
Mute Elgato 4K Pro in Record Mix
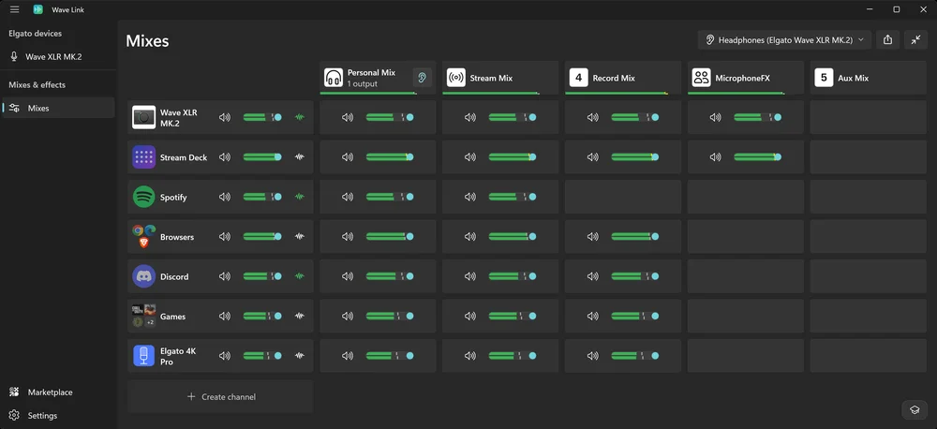(x=592, y=356)
